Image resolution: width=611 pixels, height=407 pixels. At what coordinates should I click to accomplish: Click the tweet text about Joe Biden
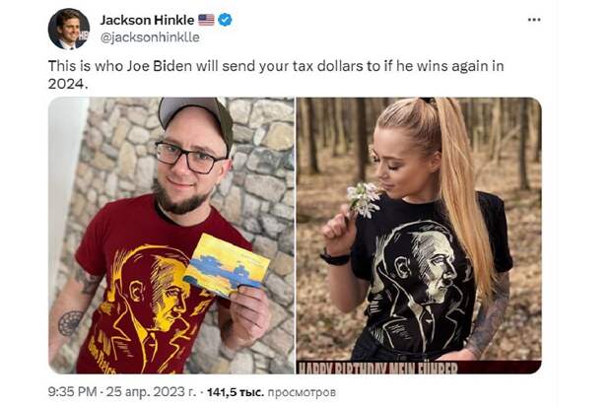(276, 74)
